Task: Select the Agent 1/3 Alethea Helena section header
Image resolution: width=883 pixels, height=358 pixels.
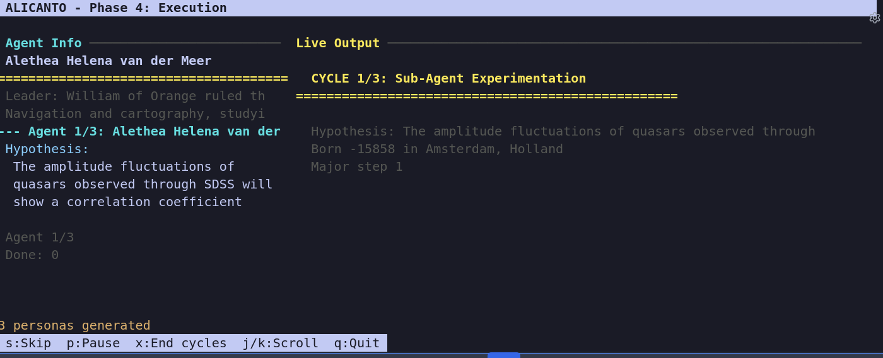Action: [140, 131]
